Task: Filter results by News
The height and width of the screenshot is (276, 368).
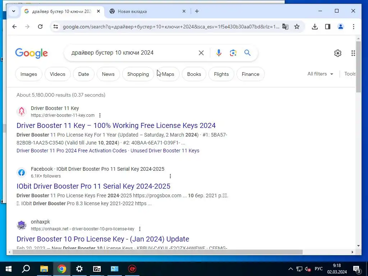Action: pyautogui.click(x=108, y=74)
